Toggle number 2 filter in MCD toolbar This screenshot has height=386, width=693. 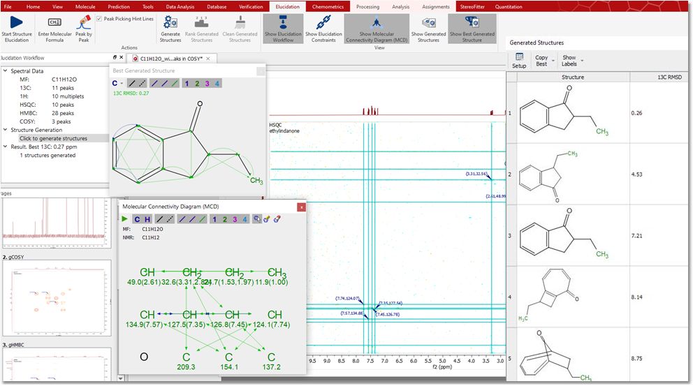[x=224, y=219]
